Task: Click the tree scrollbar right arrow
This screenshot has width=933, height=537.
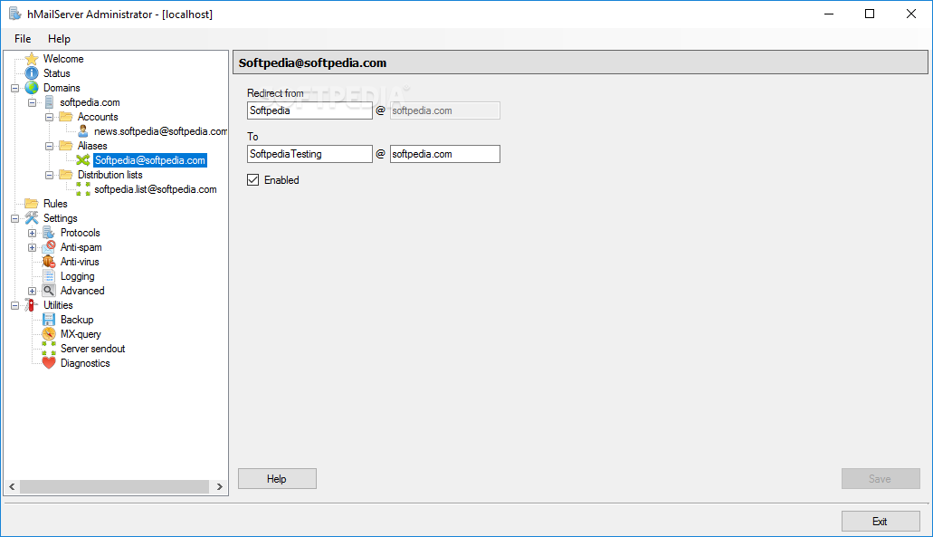Action: [x=220, y=487]
